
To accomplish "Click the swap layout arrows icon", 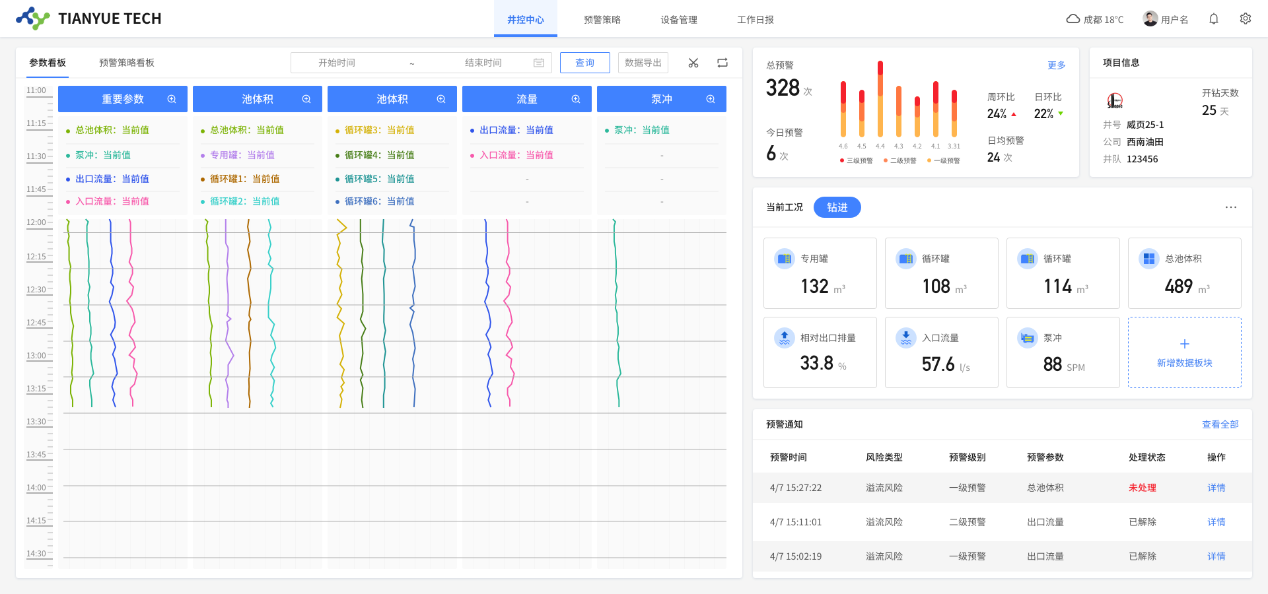I will pyautogui.click(x=722, y=63).
